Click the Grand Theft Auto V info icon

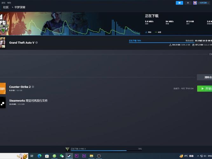pos(37,43)
